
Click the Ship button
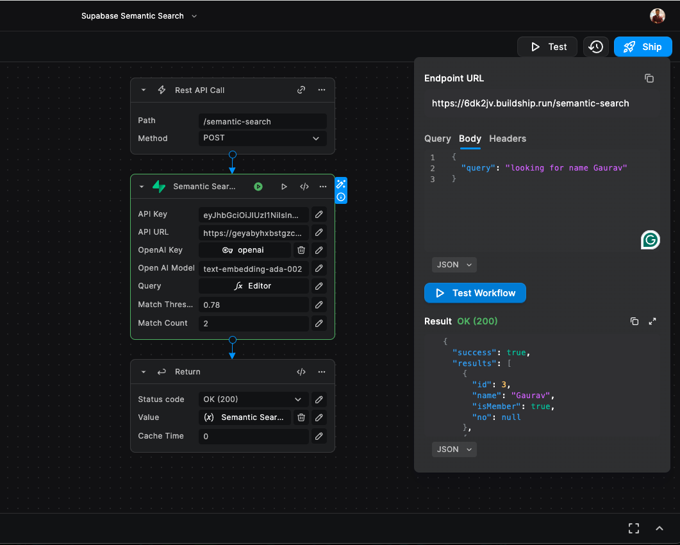pos(643,47)
